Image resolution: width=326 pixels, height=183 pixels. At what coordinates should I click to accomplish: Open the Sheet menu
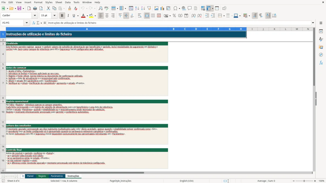[x=59, y=2]
